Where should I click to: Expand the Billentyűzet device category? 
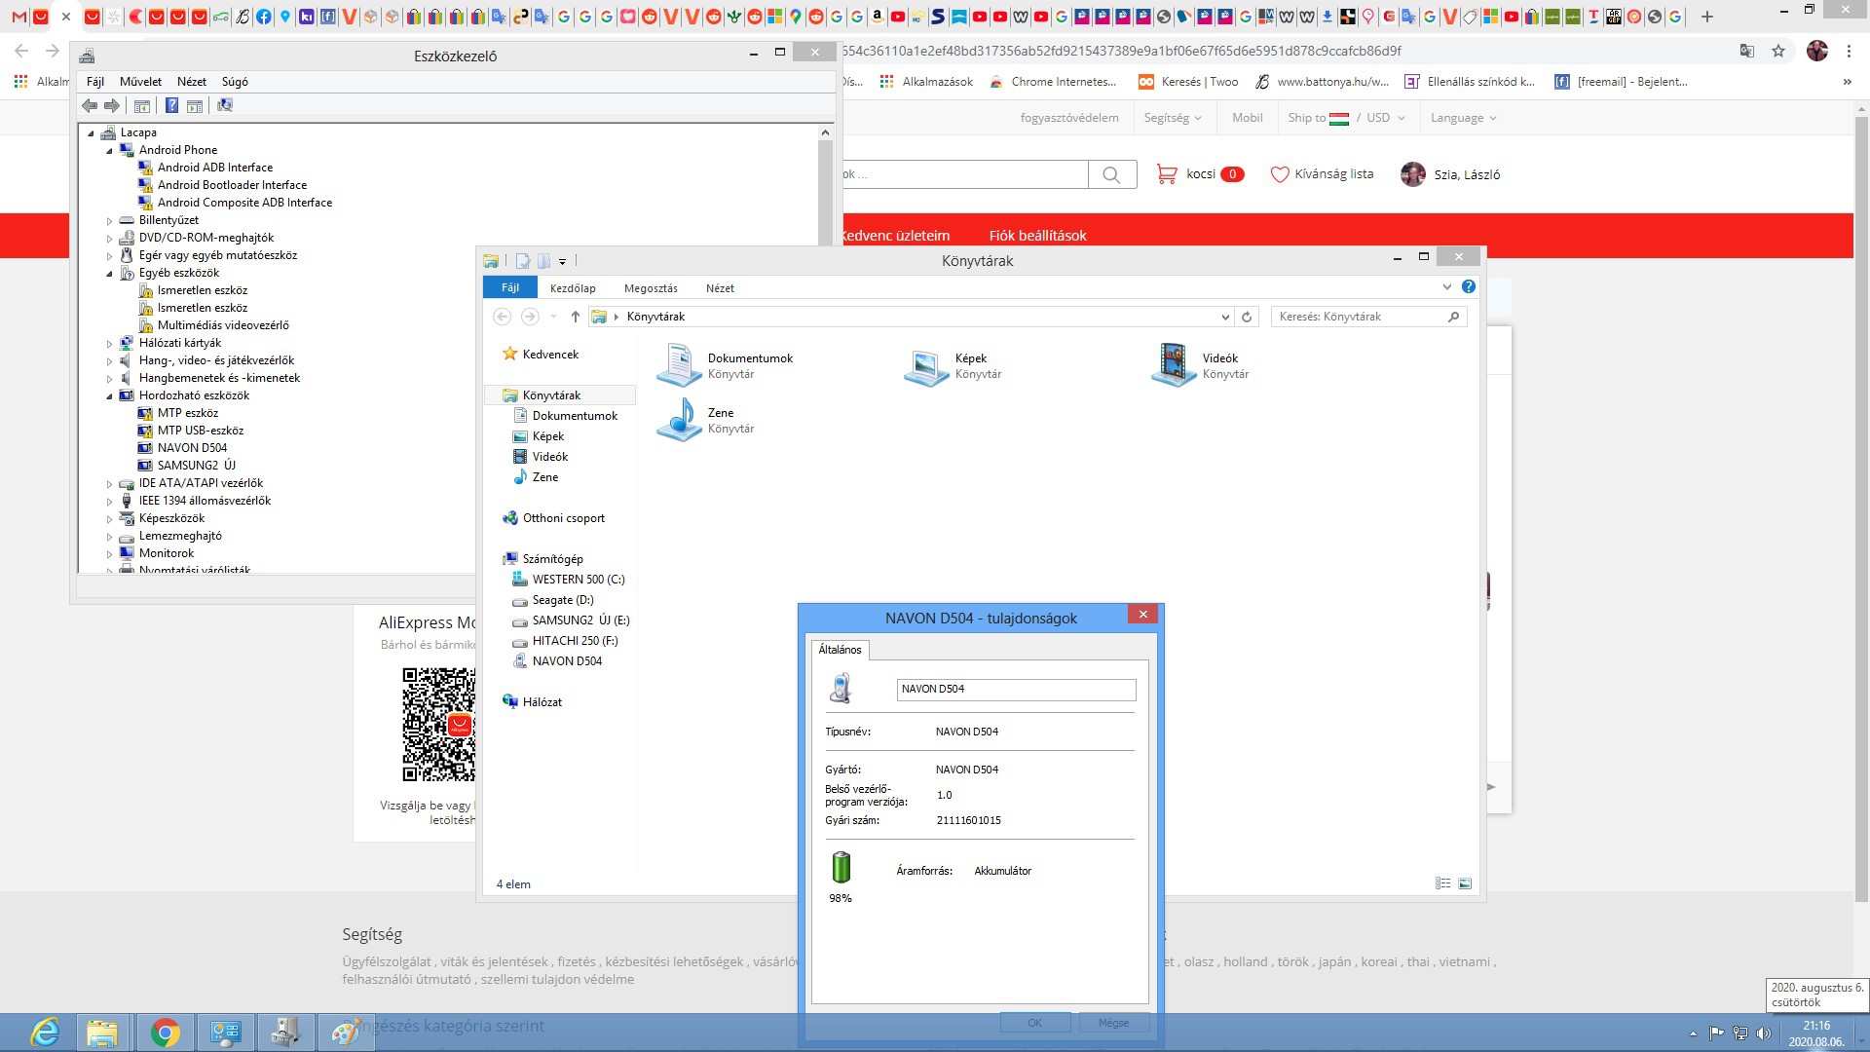coord(109,220)
